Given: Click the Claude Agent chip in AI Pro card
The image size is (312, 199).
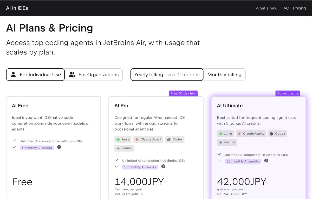Looking at the screenshot, I should tap(148, 139).
